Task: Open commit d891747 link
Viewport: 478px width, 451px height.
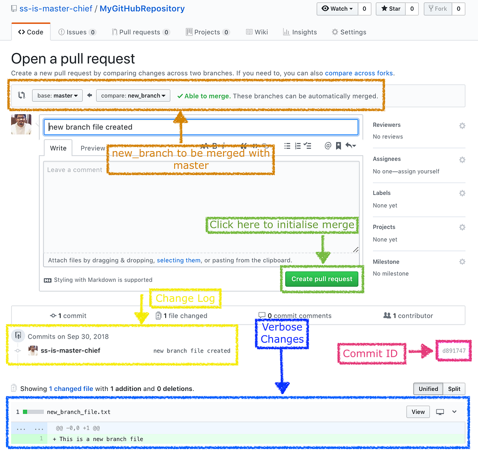Action: (x=454, y=351)
